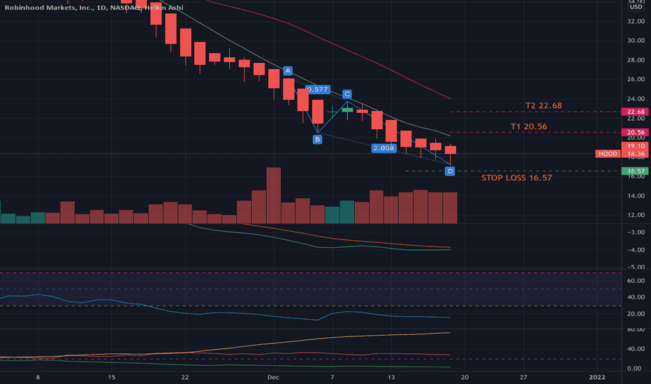Click the HOOD ticker label

608,154
